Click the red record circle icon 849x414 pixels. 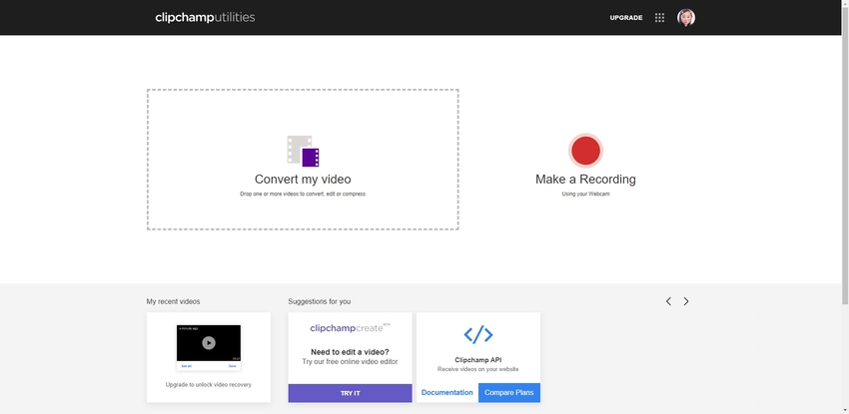tap(585, 151)
